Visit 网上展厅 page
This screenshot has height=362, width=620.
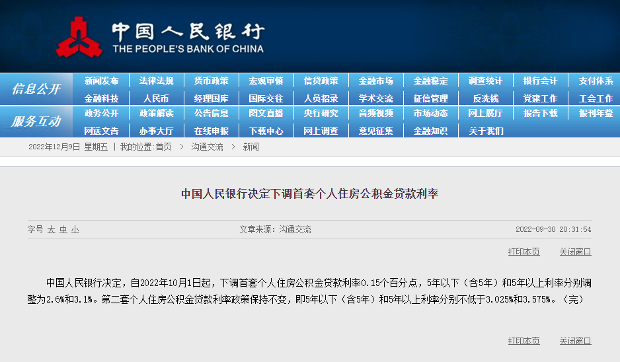(x=486, y=113)
